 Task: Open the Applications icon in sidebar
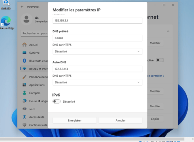24,85
